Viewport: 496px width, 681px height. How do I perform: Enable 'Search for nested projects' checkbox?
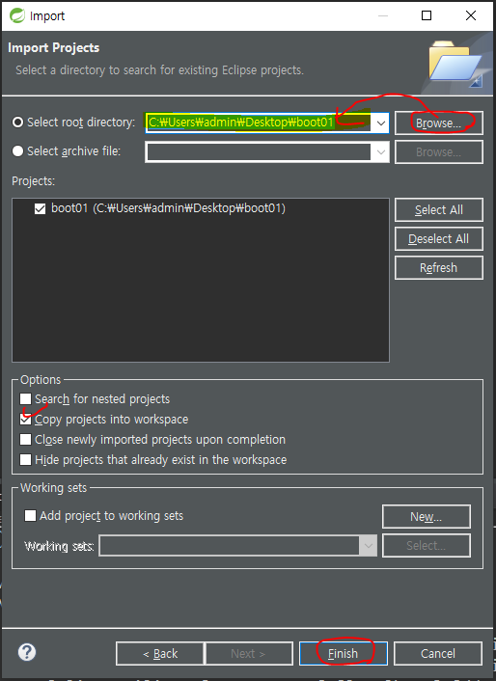(26, 398)
